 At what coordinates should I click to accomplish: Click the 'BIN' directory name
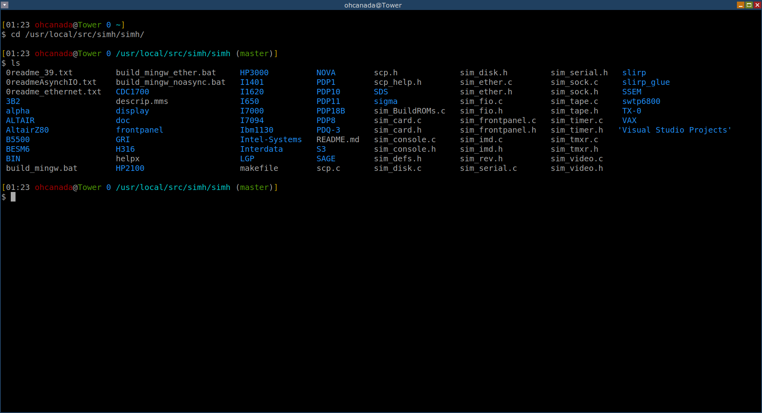pos(13,159)
